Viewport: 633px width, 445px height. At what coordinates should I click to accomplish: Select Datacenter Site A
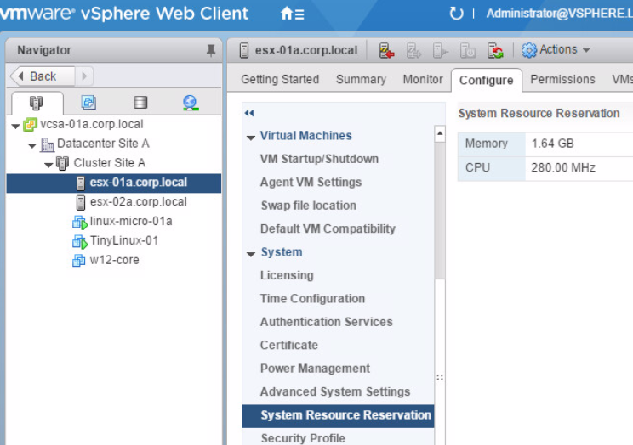pos(103,144)
